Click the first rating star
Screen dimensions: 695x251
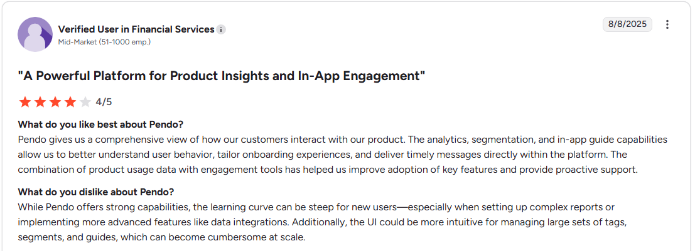point(25,102)
